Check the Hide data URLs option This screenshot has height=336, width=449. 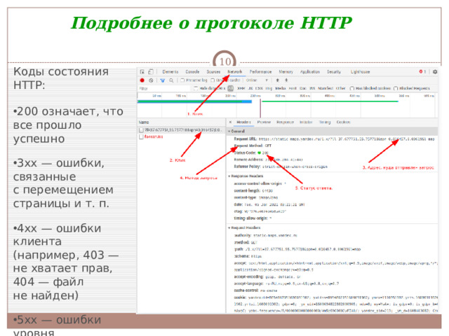[x=196, y=88]
